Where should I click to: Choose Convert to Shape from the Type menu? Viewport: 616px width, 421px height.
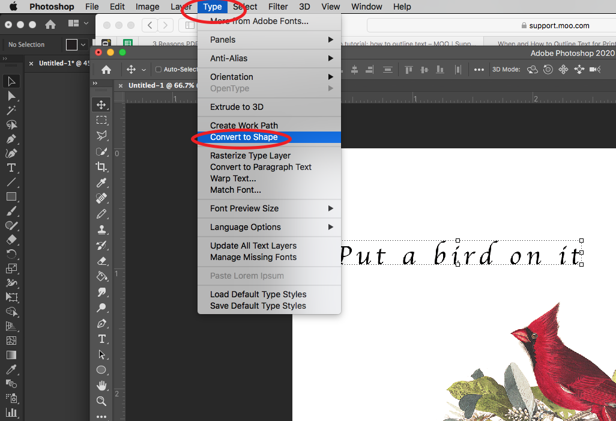tap(243, 138)
